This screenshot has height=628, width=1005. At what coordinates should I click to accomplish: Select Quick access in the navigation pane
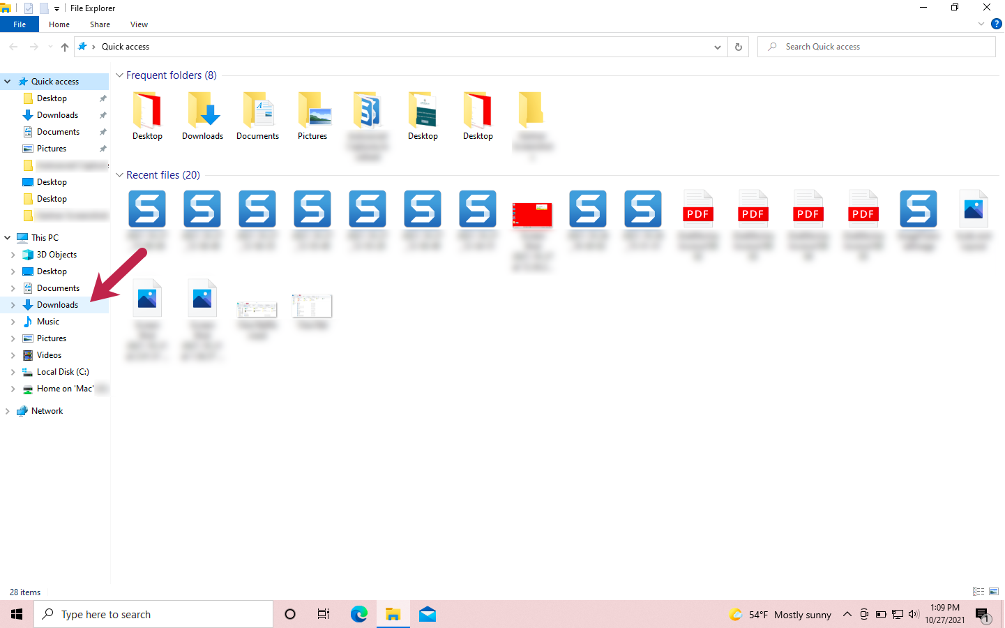pyautogui.click(x=54, y=82)
